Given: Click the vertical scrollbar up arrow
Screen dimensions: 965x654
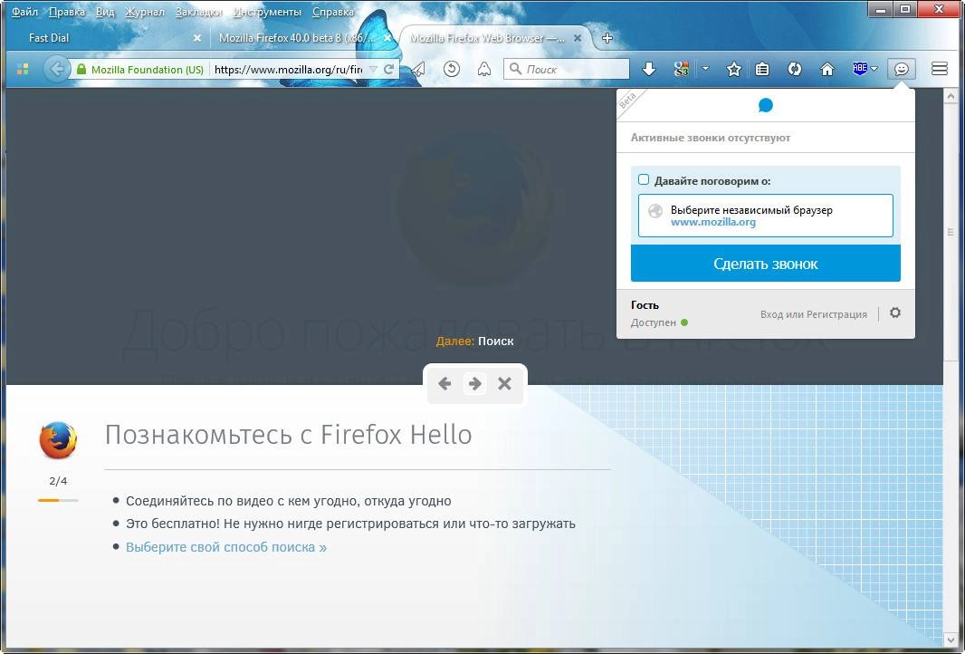Looking at the screenshot, I should click(950, 96).
